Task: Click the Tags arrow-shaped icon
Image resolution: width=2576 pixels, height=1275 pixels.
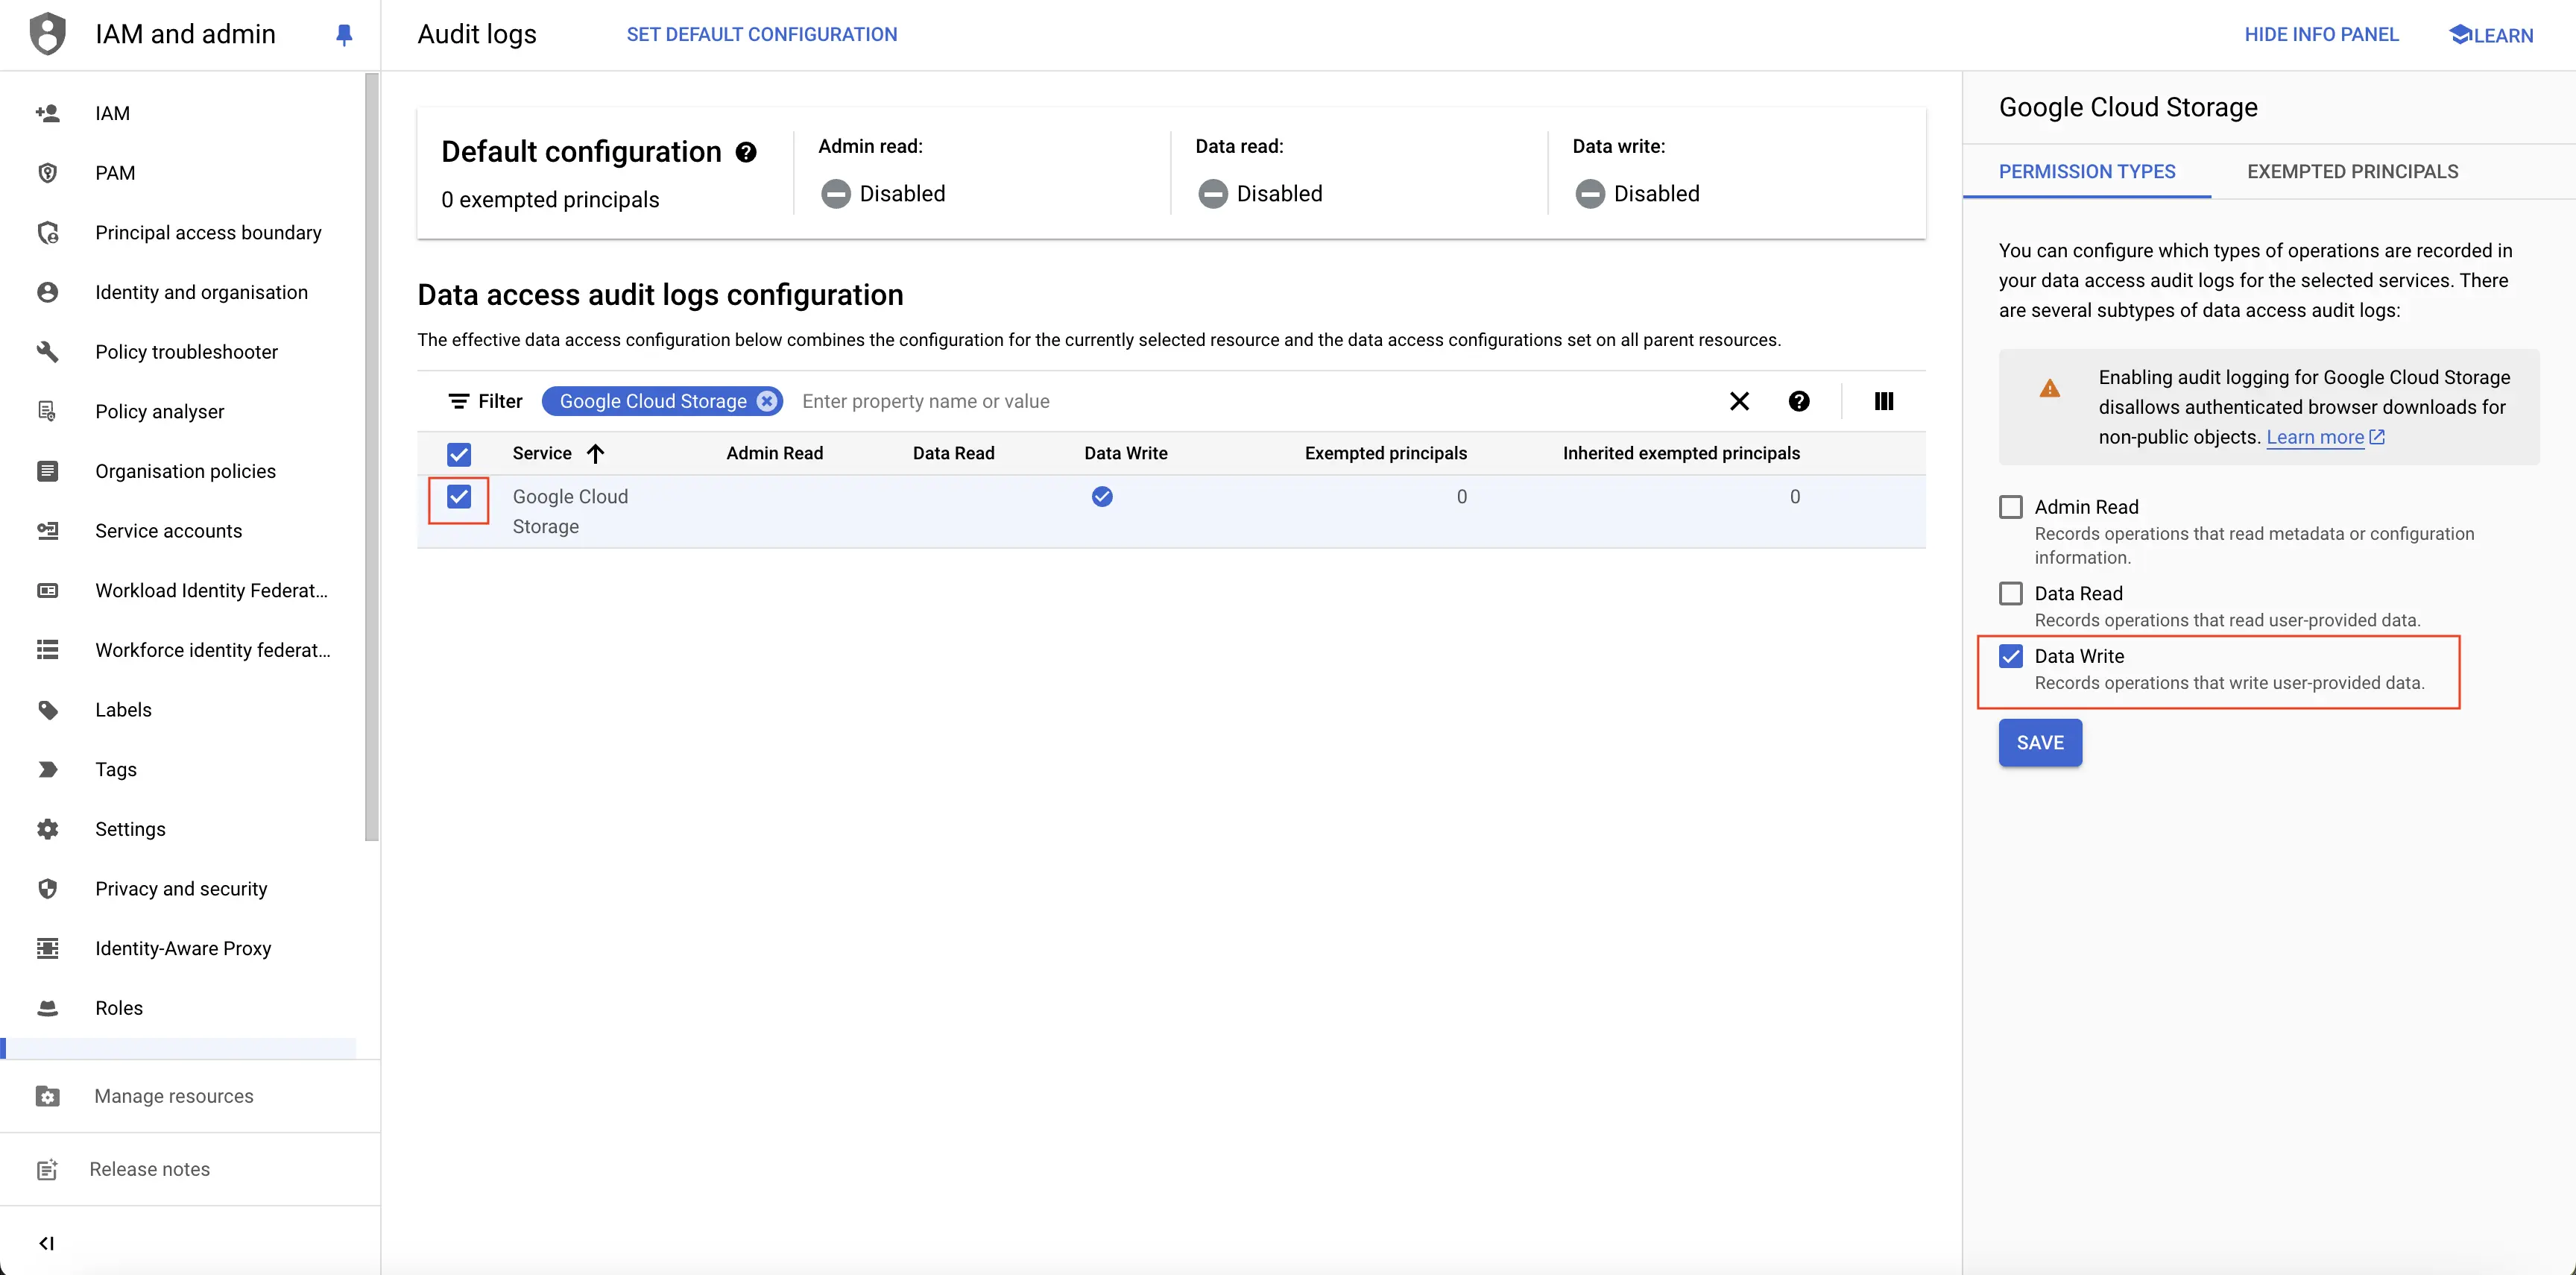Action: [x=47, y=769]
